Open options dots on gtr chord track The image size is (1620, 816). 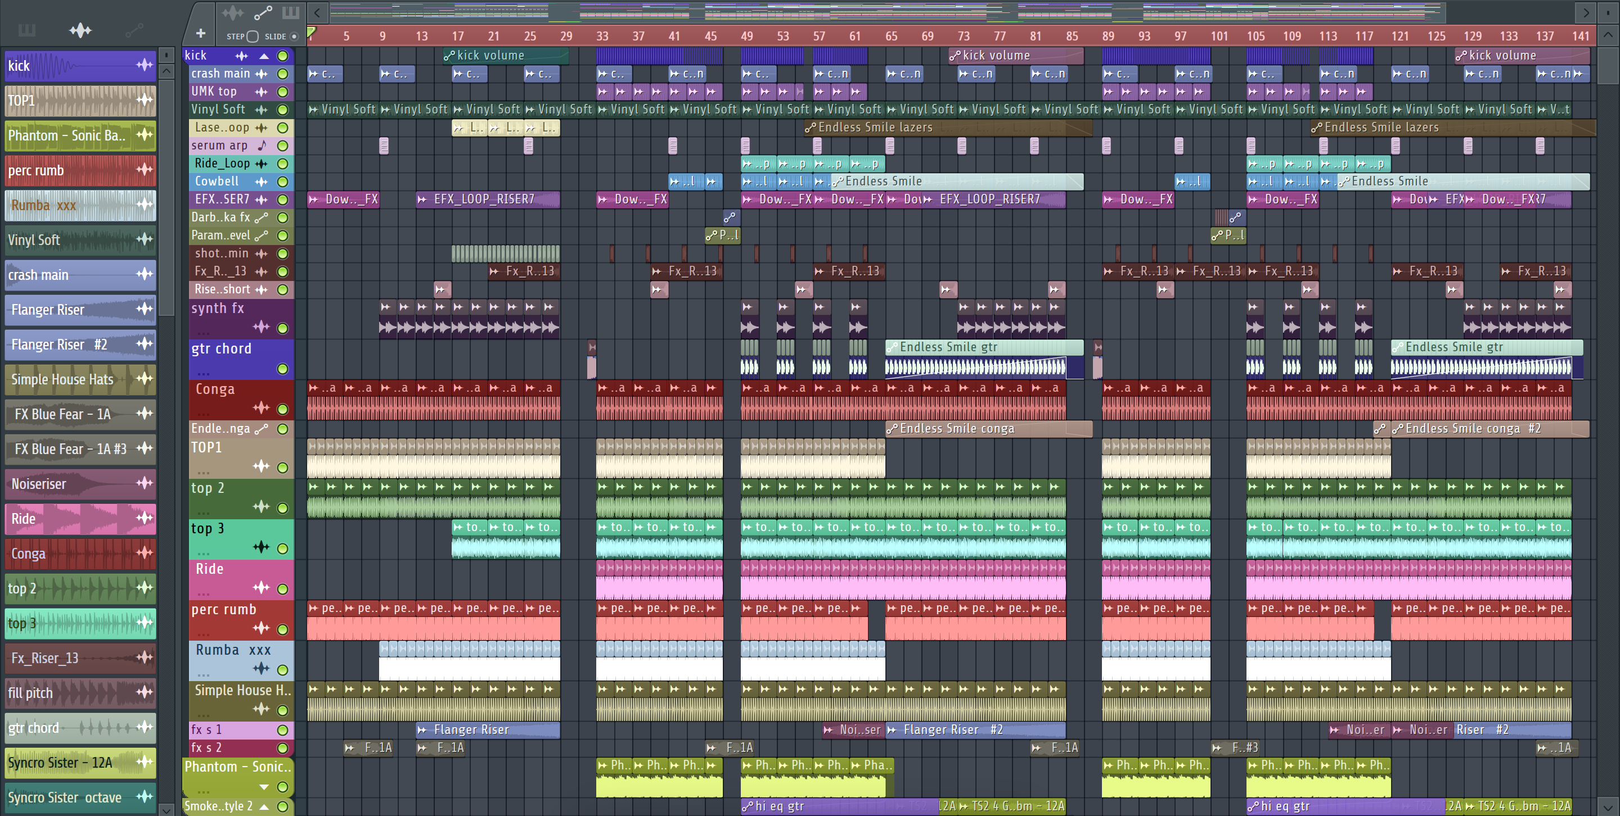203,373
